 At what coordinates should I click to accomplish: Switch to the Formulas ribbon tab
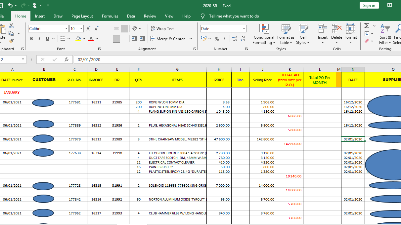coord(110,16)
